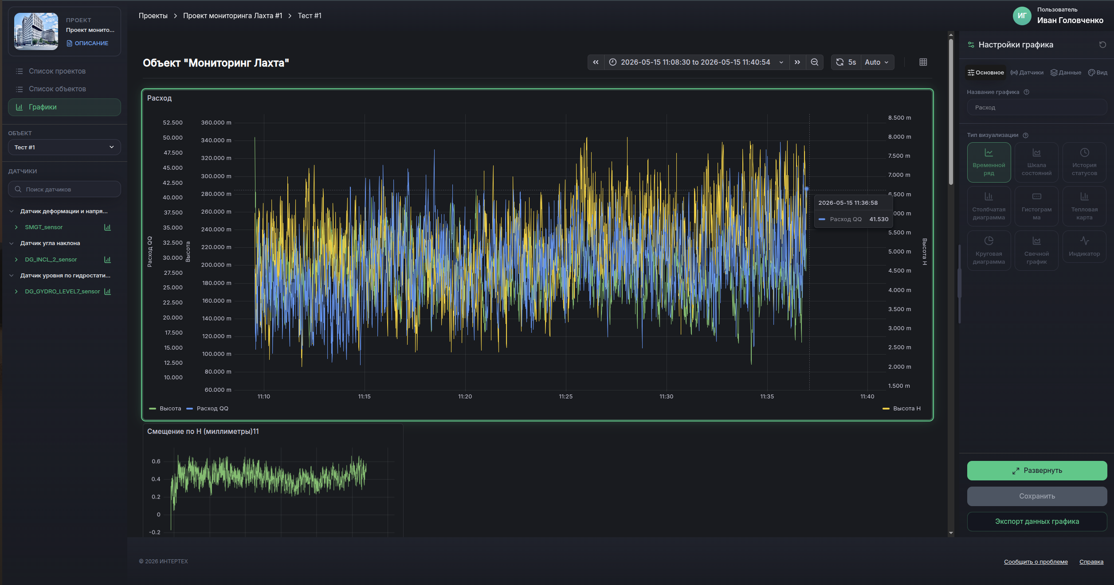Screen dimensions: 1114x585
Task: Select Столбчатая диаграмма visualization type
Action: 989,207
